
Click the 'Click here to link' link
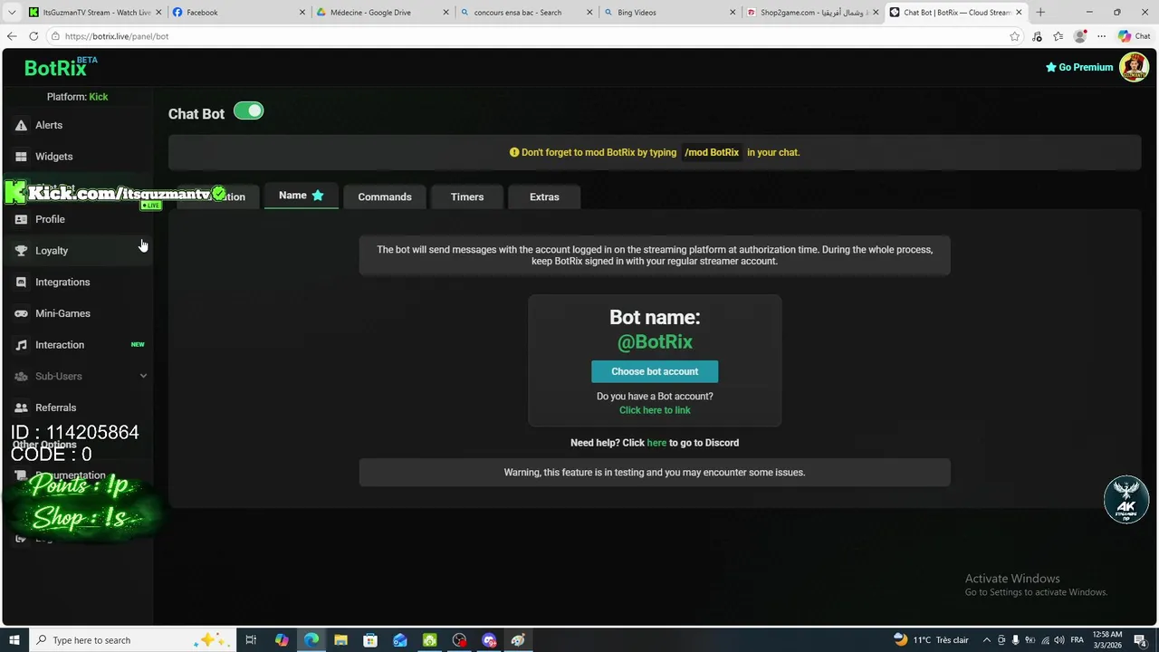point(655,410)
